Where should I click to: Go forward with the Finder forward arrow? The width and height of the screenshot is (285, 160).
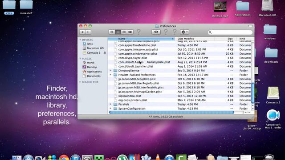click(x=88, y=32)
